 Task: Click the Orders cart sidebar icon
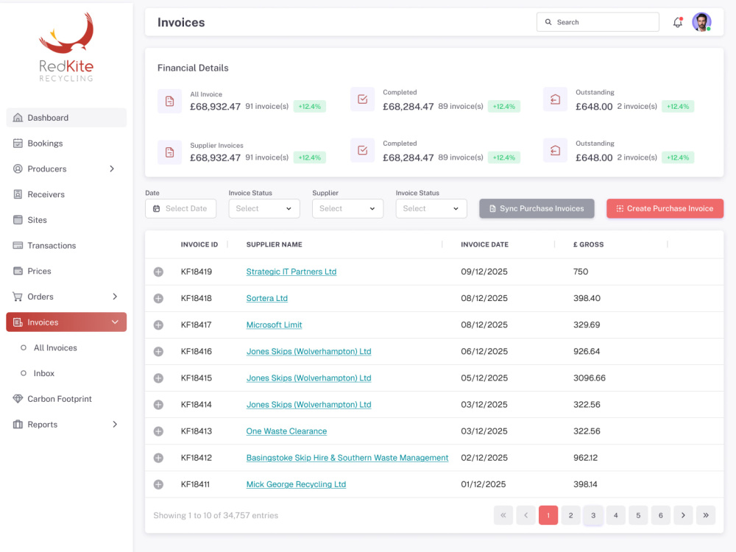(x=18, y=297)
